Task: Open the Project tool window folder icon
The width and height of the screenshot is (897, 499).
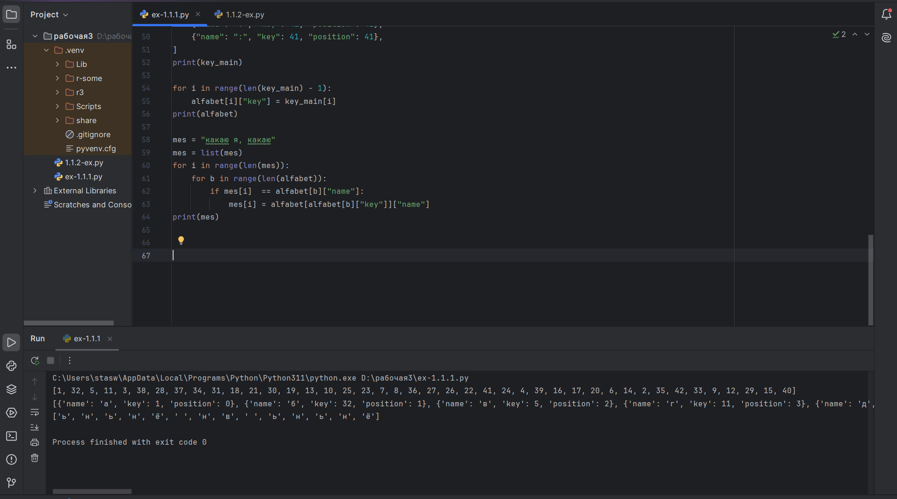Action: (x=11, y=15)
